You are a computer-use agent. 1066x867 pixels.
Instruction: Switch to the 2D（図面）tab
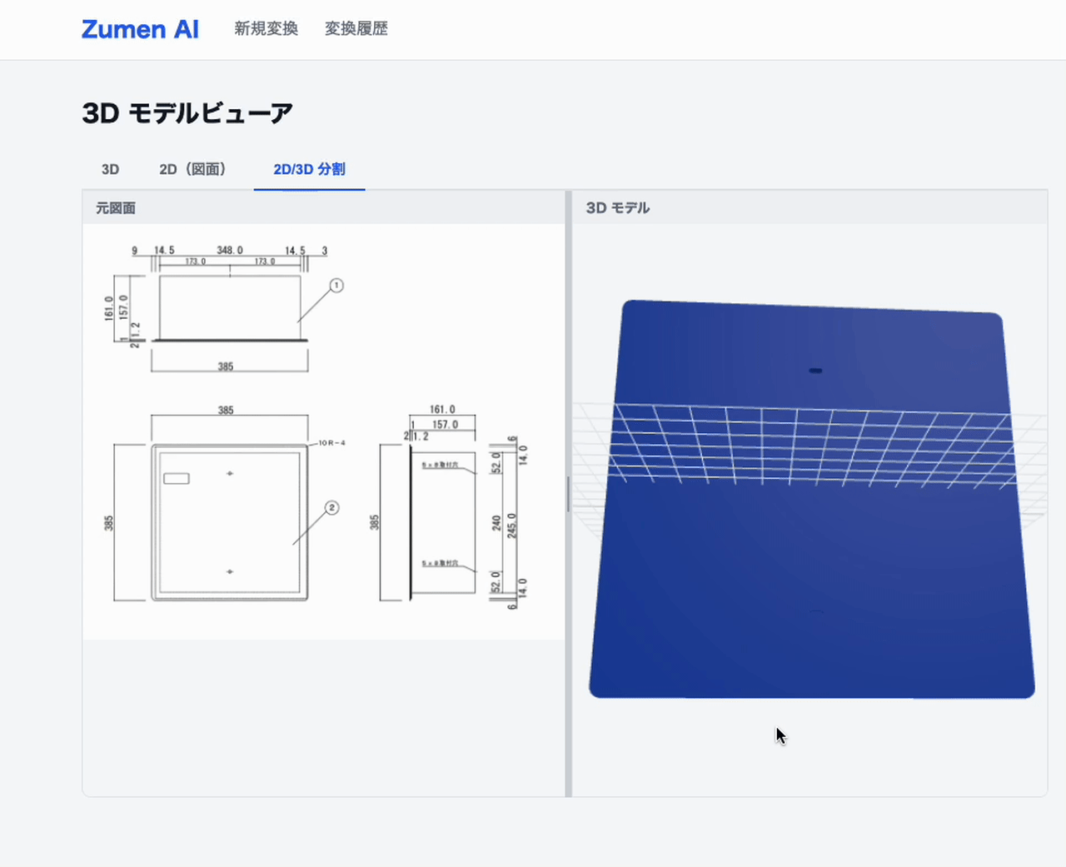coord(194,169)
